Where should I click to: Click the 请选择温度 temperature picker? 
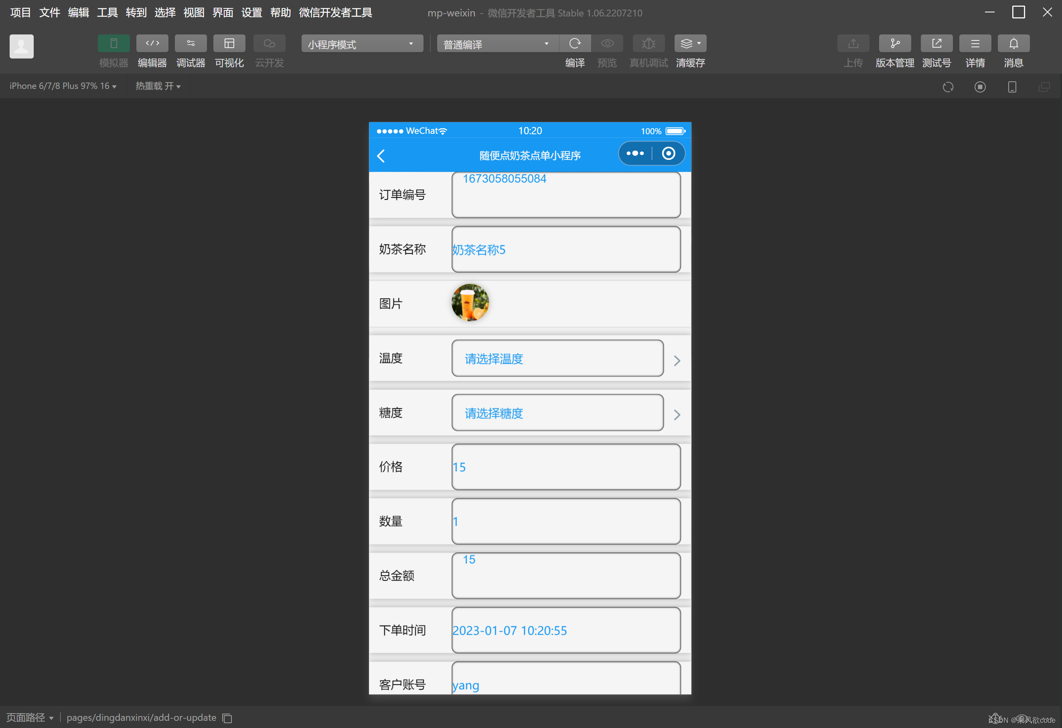[557, 358]
